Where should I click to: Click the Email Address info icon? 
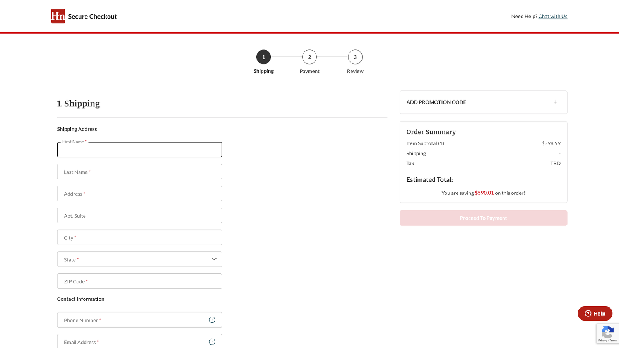(212, 342)
